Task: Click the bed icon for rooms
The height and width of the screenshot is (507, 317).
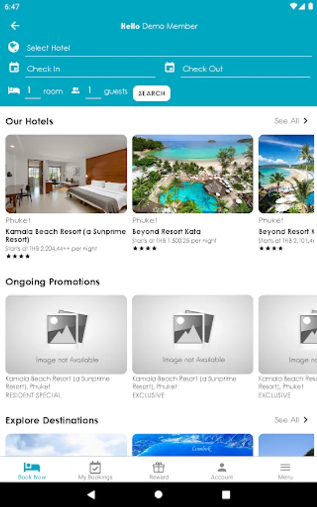Action: click(14, 91)
